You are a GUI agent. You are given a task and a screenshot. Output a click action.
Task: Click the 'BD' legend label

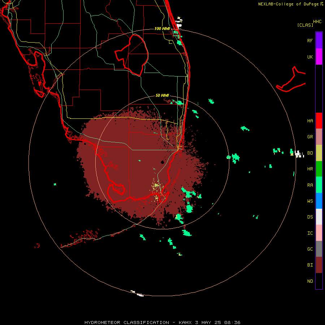[310, 153]
